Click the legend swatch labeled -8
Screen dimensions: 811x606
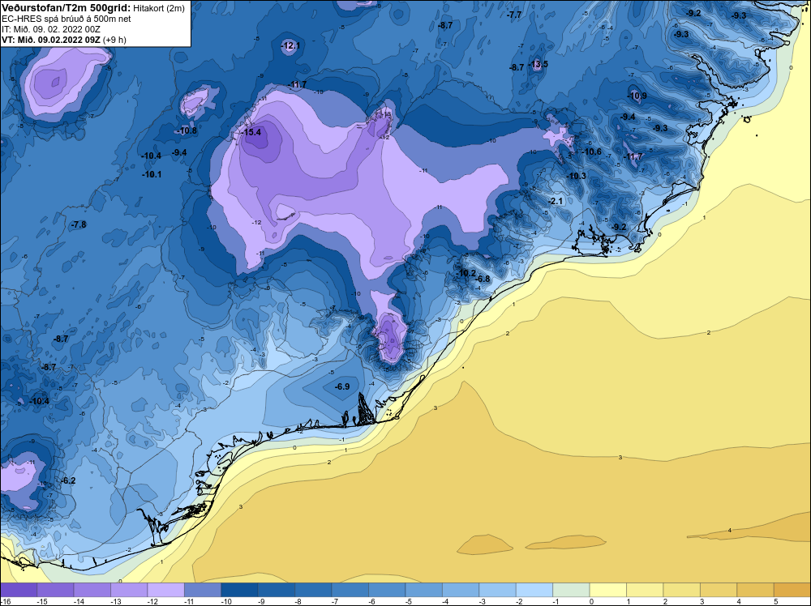point(313,590)
